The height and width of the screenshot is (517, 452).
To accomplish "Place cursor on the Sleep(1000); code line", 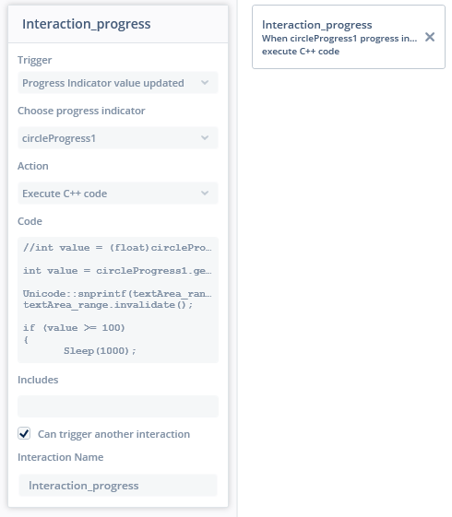I will 100,351.
